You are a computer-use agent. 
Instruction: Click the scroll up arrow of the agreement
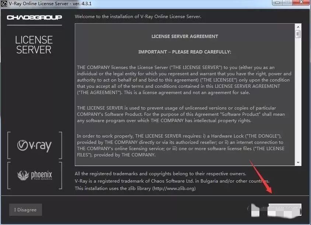[298, 27]
